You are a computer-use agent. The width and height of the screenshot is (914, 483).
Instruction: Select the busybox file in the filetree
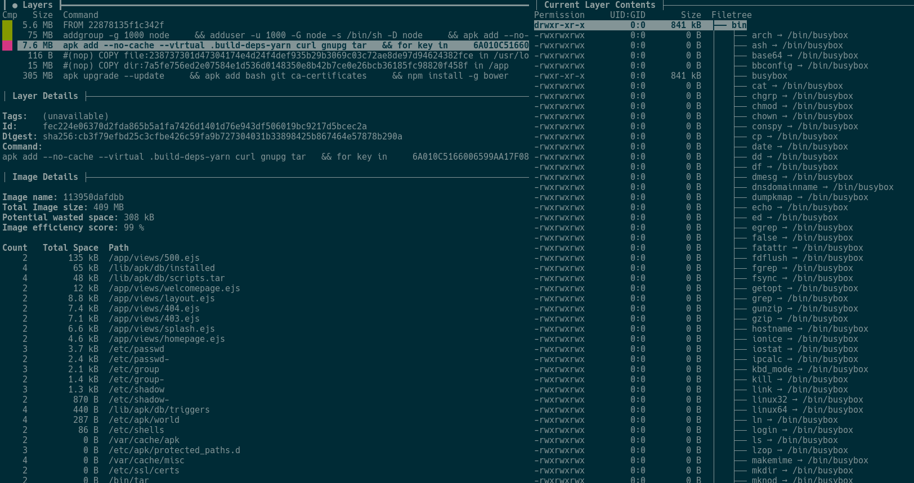(769, 76)
